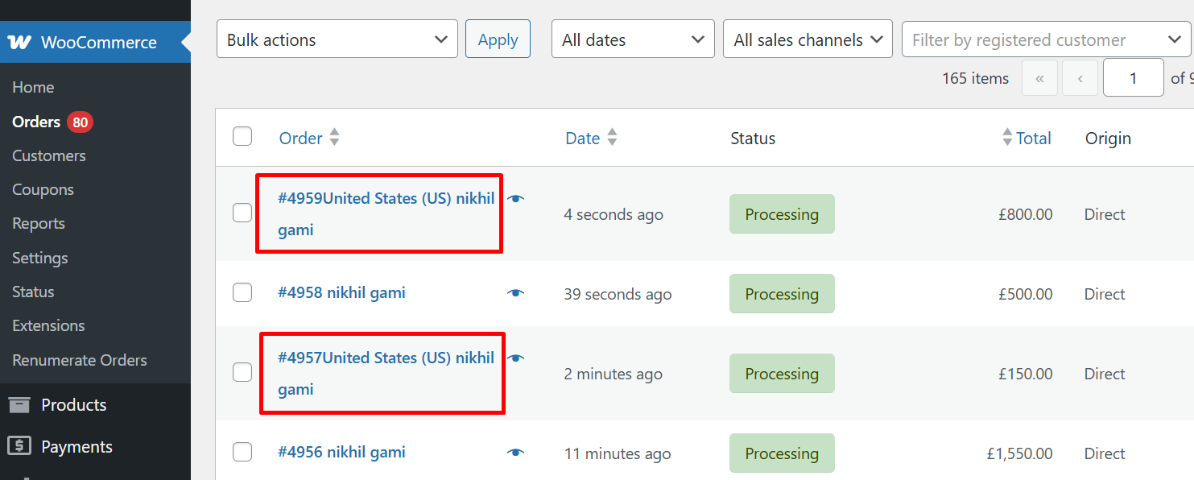Click the WooCommerce logo icon
The height and width of the screenshot is (480, 1194).
click(x=19, y=43)
